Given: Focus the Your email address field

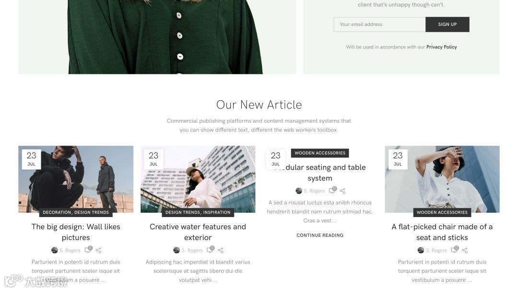Looking at the screenshot, I should click(x=379, y=24).
